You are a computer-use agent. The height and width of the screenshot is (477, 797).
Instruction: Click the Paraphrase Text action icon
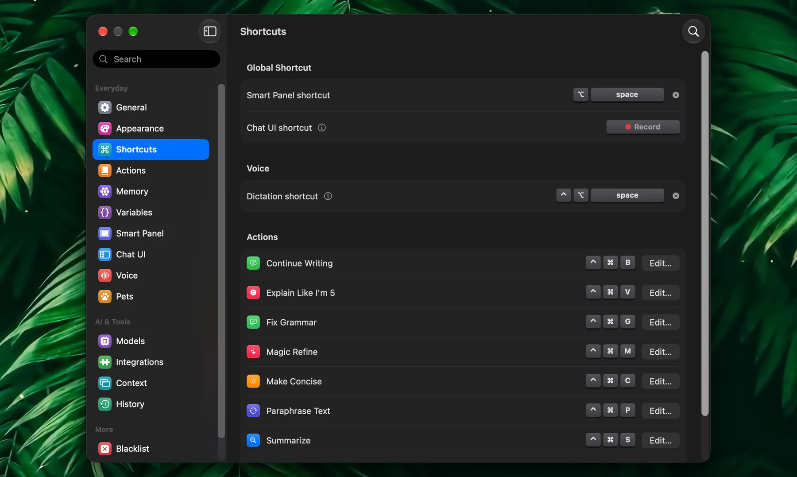(x=253, y=411)
